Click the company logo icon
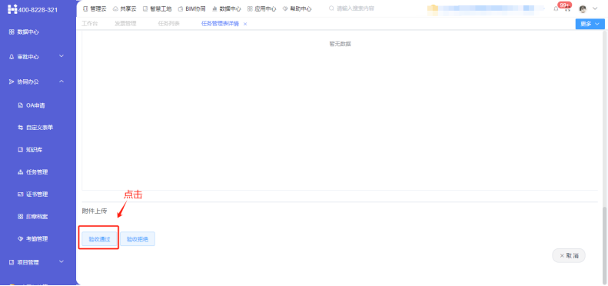 tap(12, 9)
